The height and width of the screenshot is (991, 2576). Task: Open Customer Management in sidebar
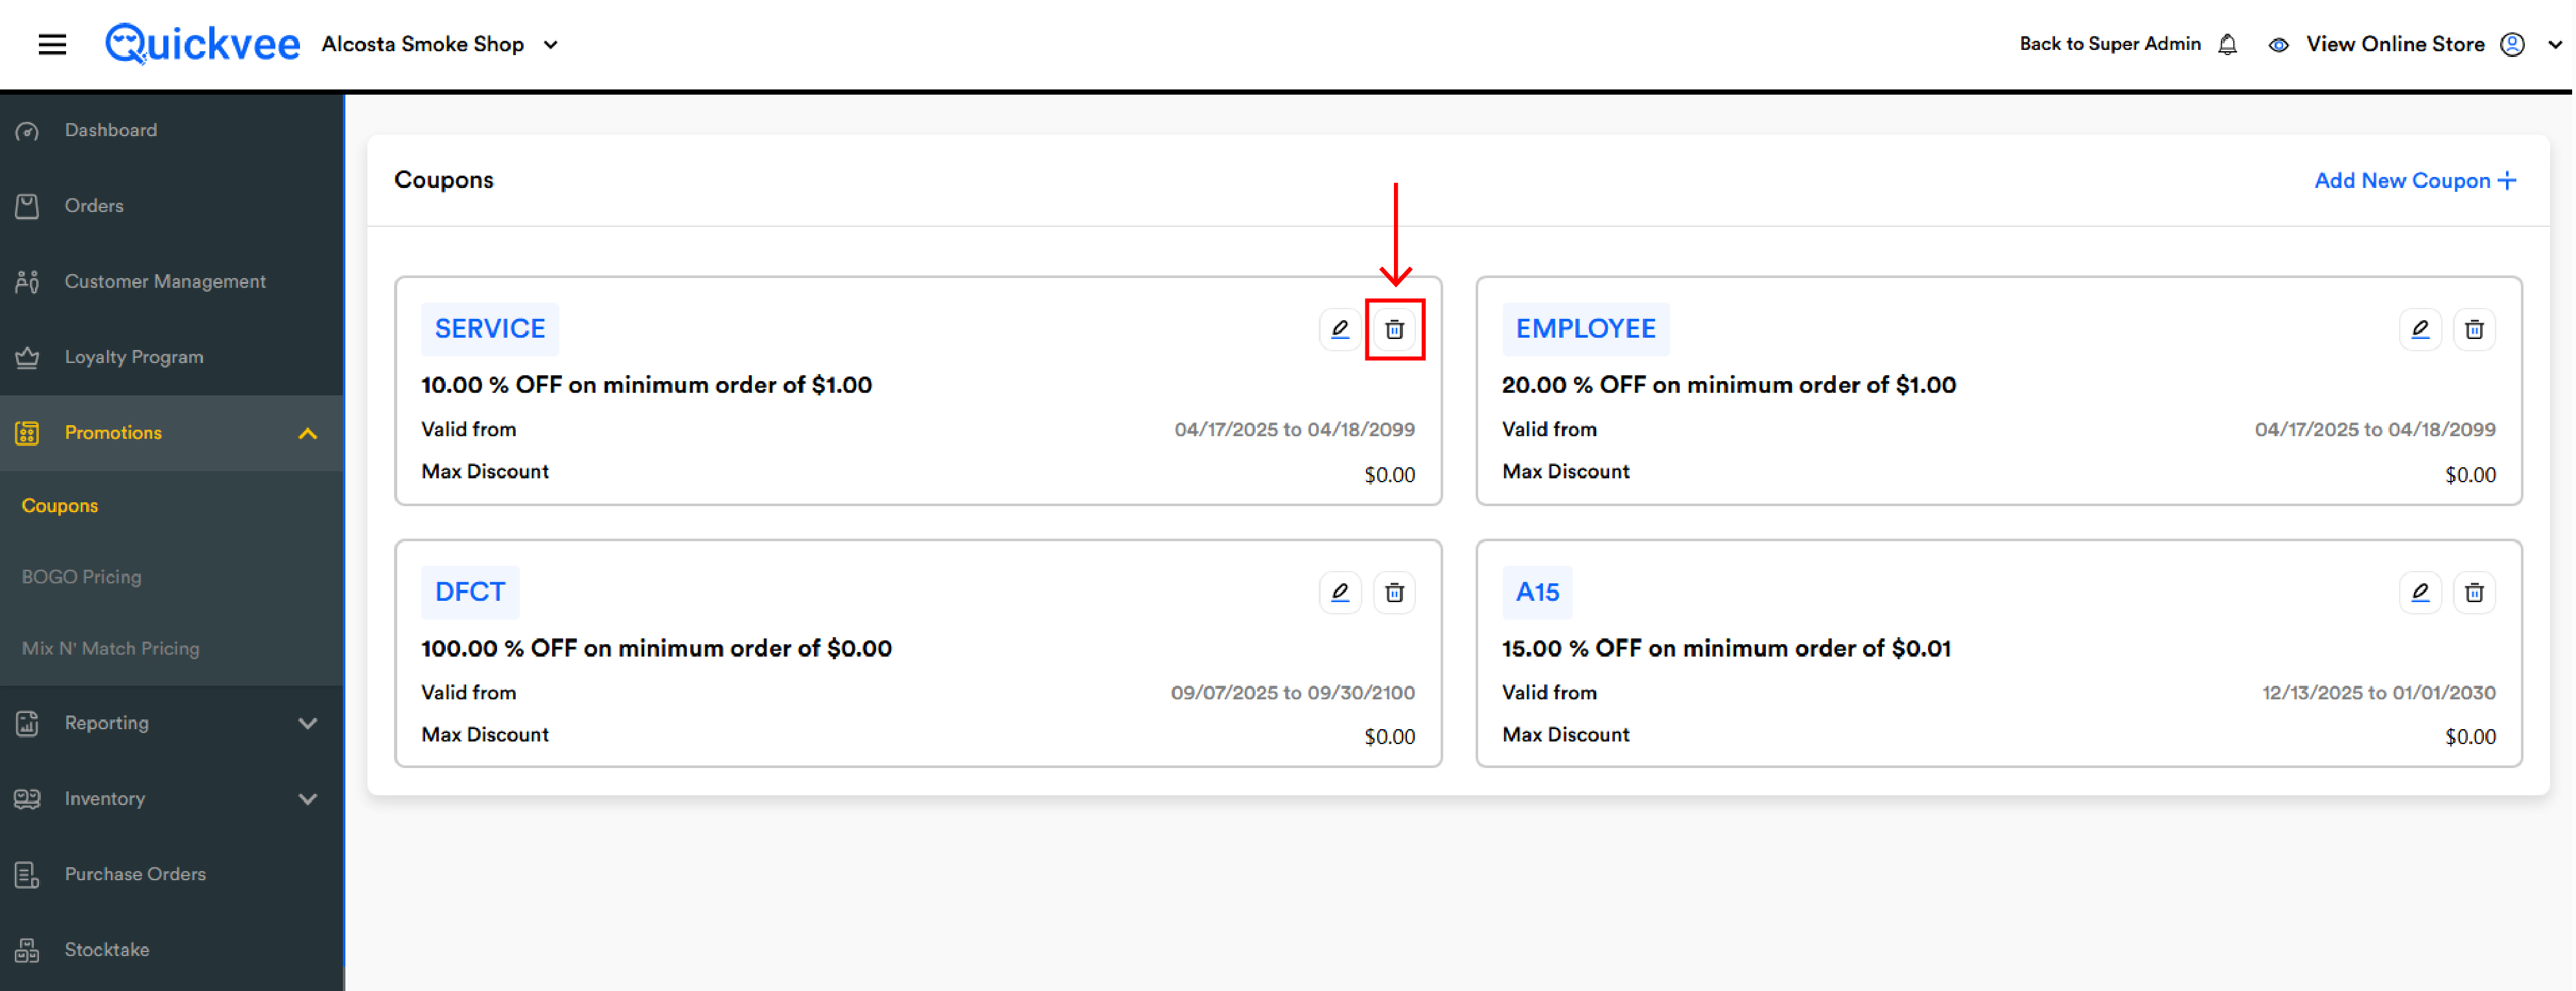[x=165, y=281]
